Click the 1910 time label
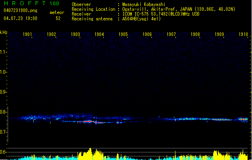The height and width of the screenshot is (160, 252). coord(243,34)
